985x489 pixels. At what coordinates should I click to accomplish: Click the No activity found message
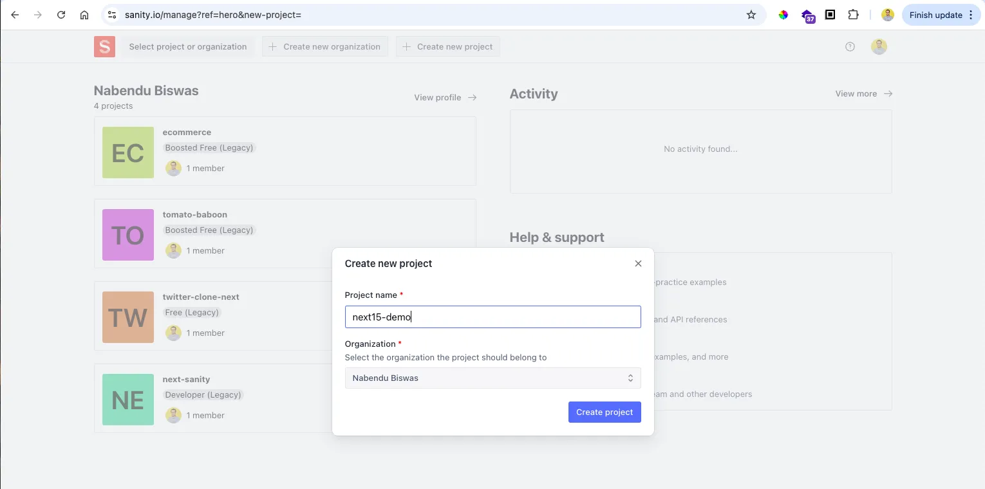[700, 149]
